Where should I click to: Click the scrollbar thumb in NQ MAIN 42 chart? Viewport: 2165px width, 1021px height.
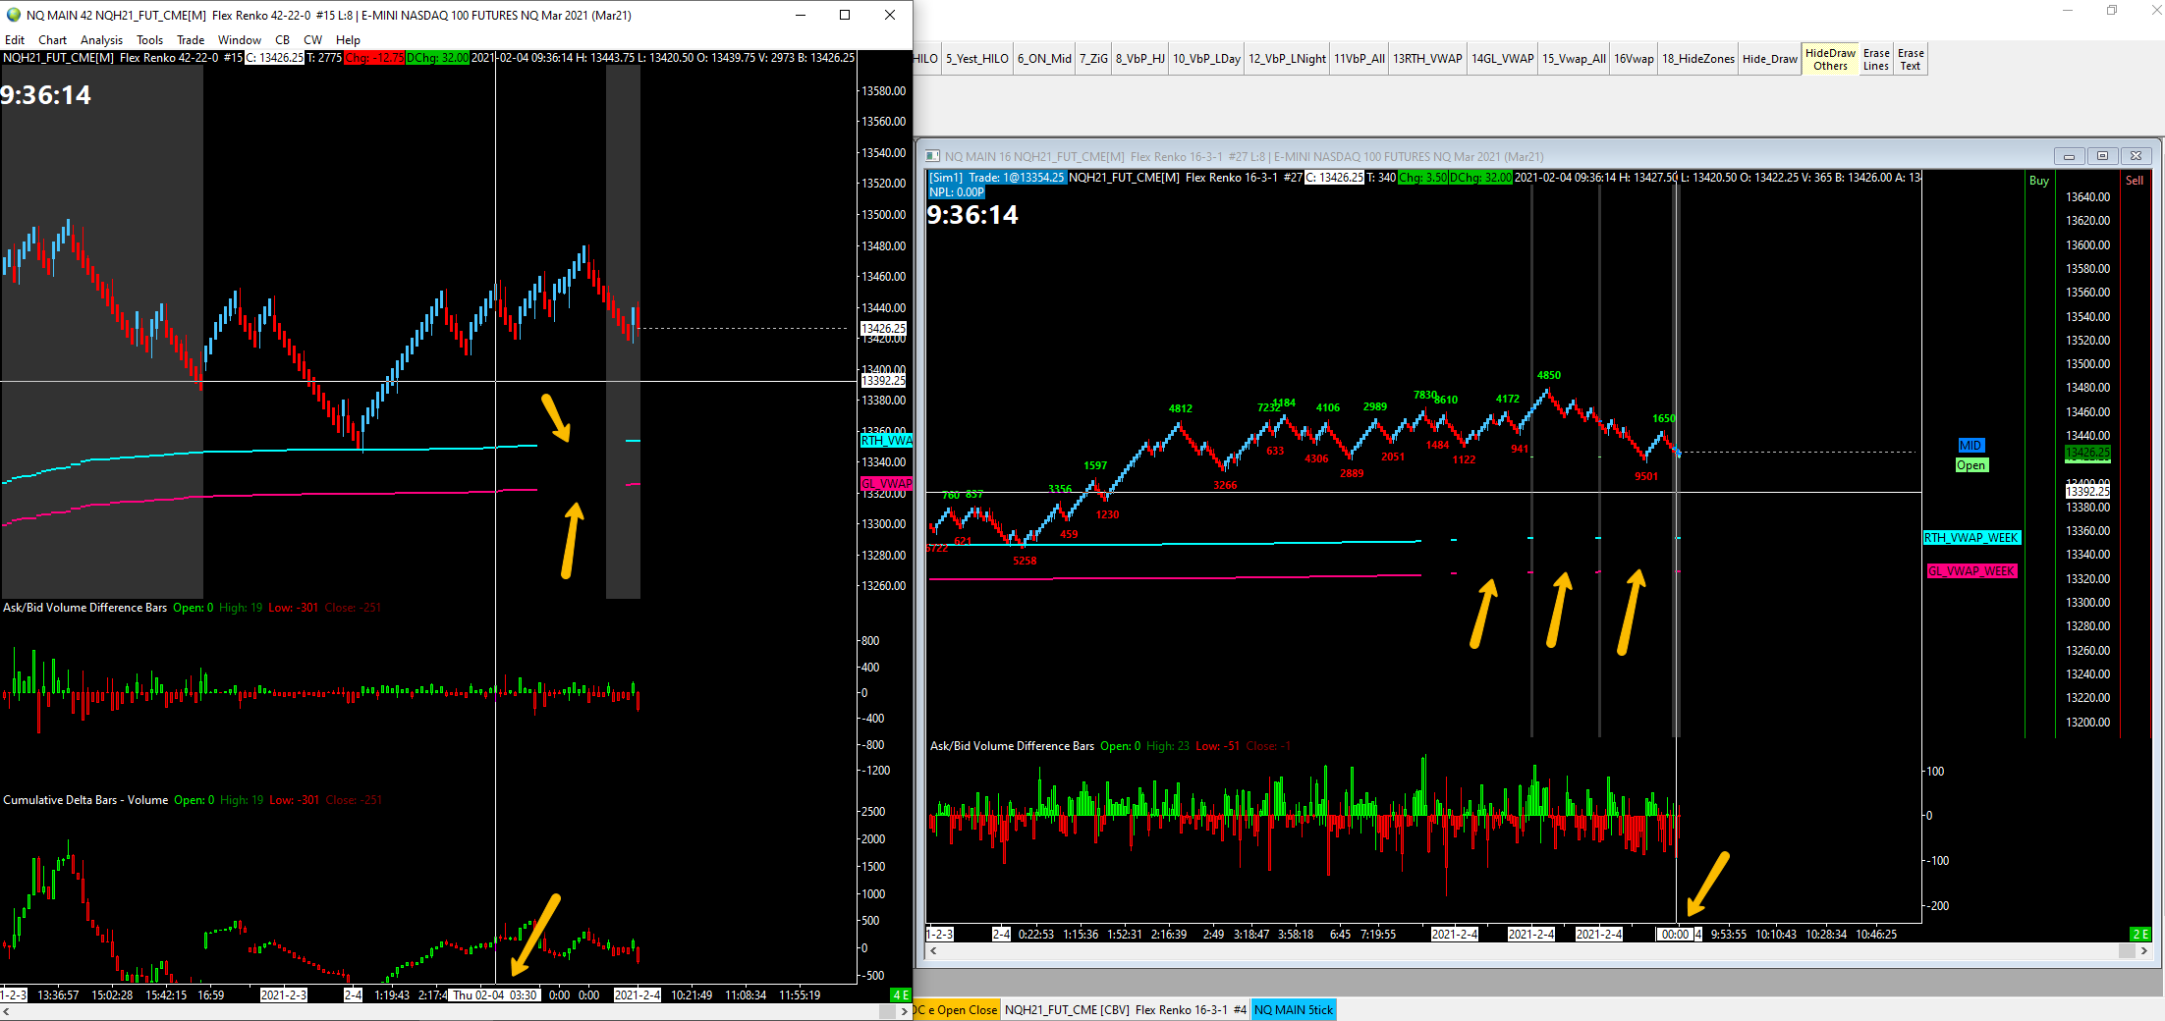coord(889,1011)
